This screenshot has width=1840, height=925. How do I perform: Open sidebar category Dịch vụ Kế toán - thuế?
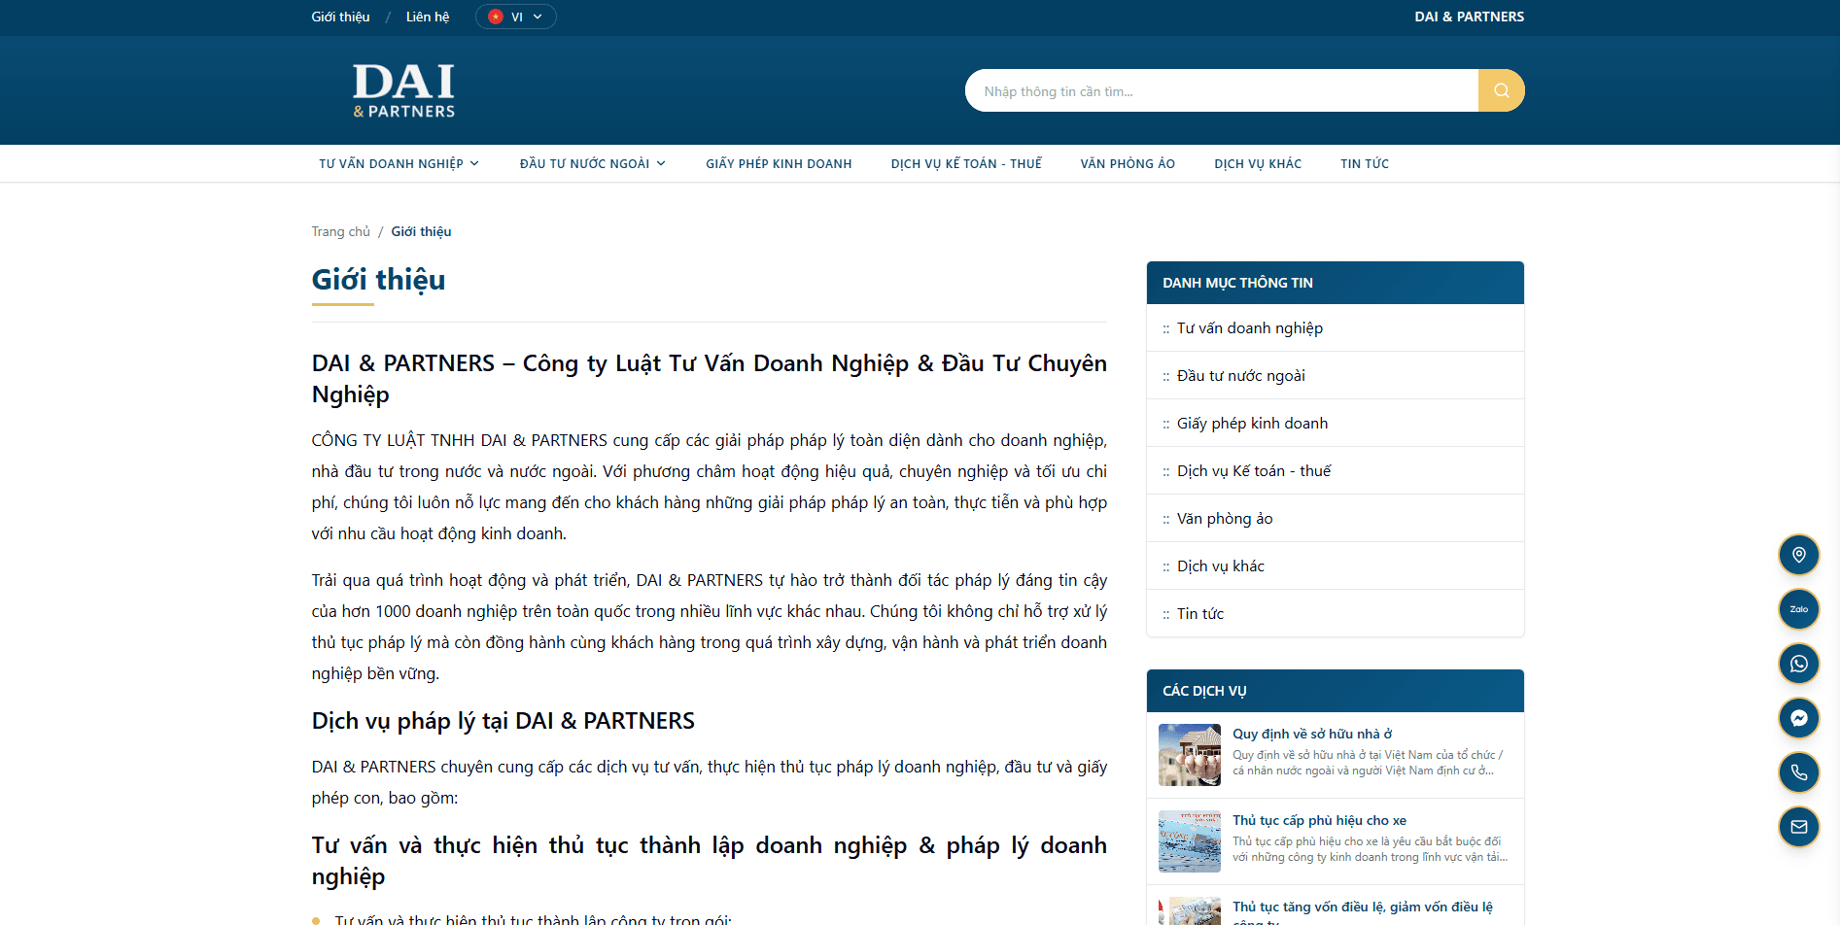pyautogui.click(x=1336, y=471)
